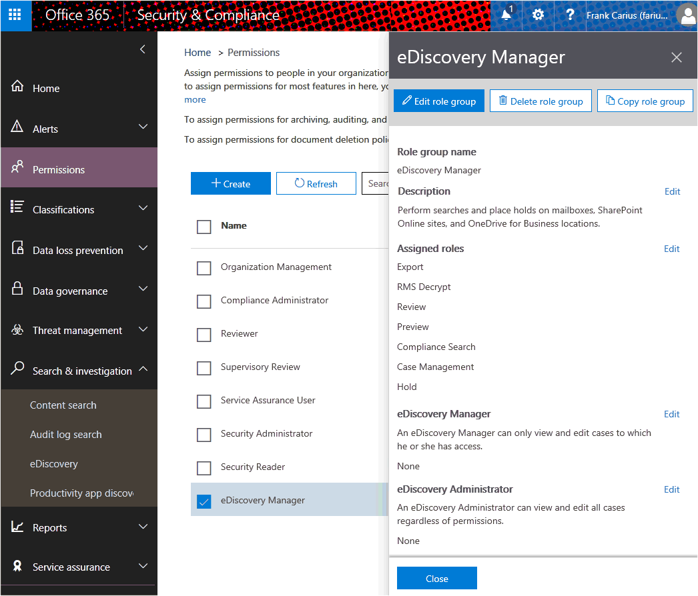Select the Compliance Administrator row name

275,300
